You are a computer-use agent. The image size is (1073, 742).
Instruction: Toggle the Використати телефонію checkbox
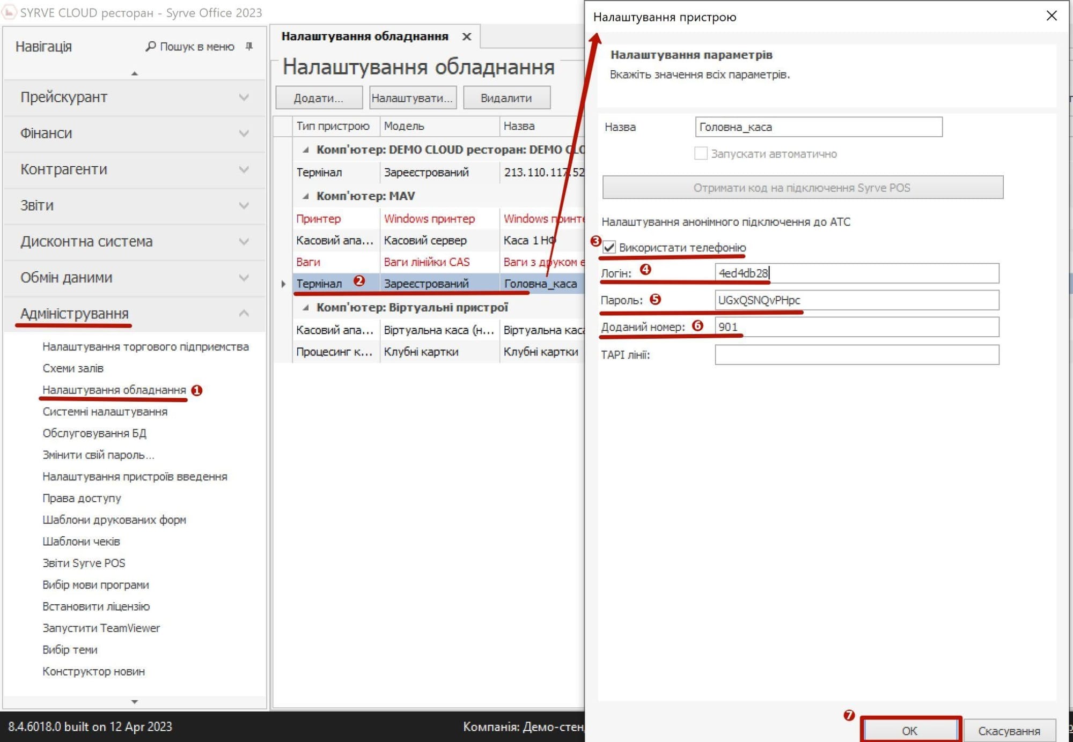tap(609, 248)
